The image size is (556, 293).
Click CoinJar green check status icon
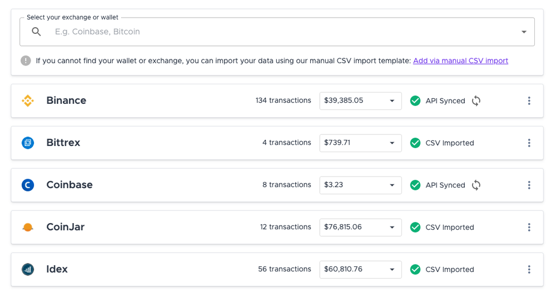415,227
